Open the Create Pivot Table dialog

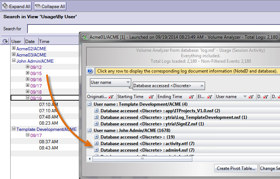[236, 168]
